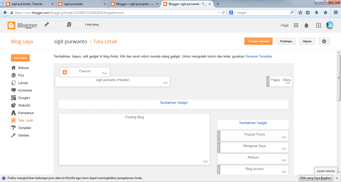Click search magnifier in Google box
Viewport: 341px width, 182px height.
pos(292,12)
